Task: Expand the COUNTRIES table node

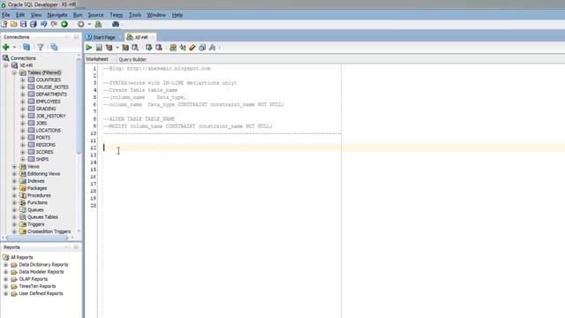Action: pyautogui.click(x=23, y=79)
